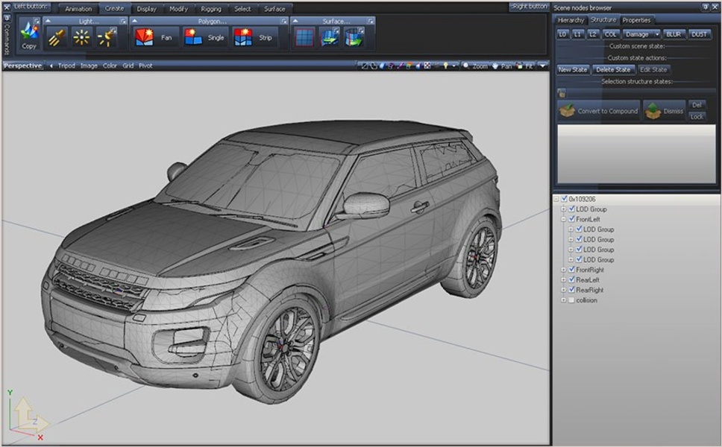722x447 pixels.
Task: Enable the collision node checkbox
Action: [x=571, y=300]
